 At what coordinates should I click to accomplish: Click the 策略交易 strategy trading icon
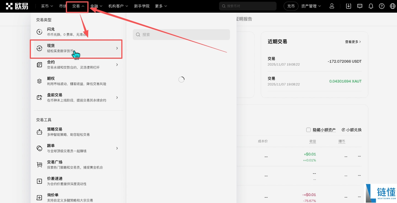pyautogui.click(x=39, y=132)
